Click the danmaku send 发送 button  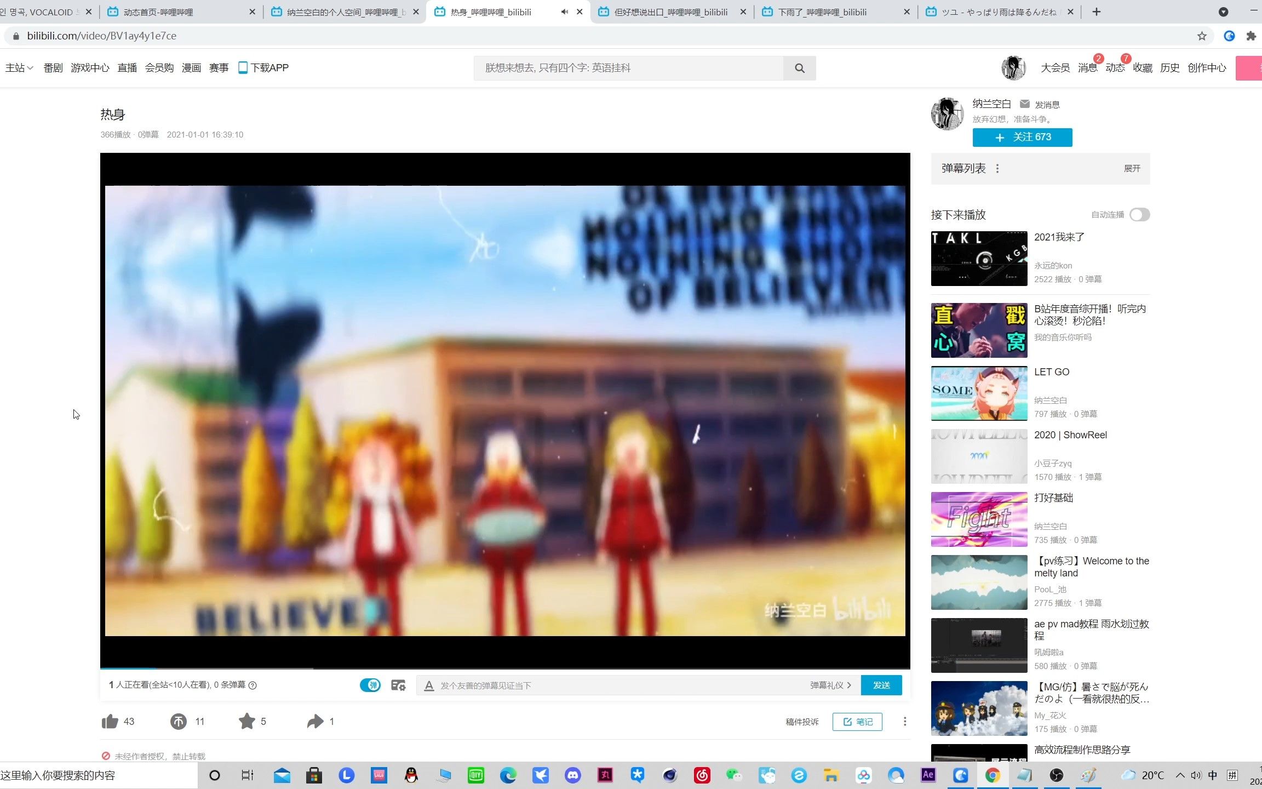pos(880,684)
